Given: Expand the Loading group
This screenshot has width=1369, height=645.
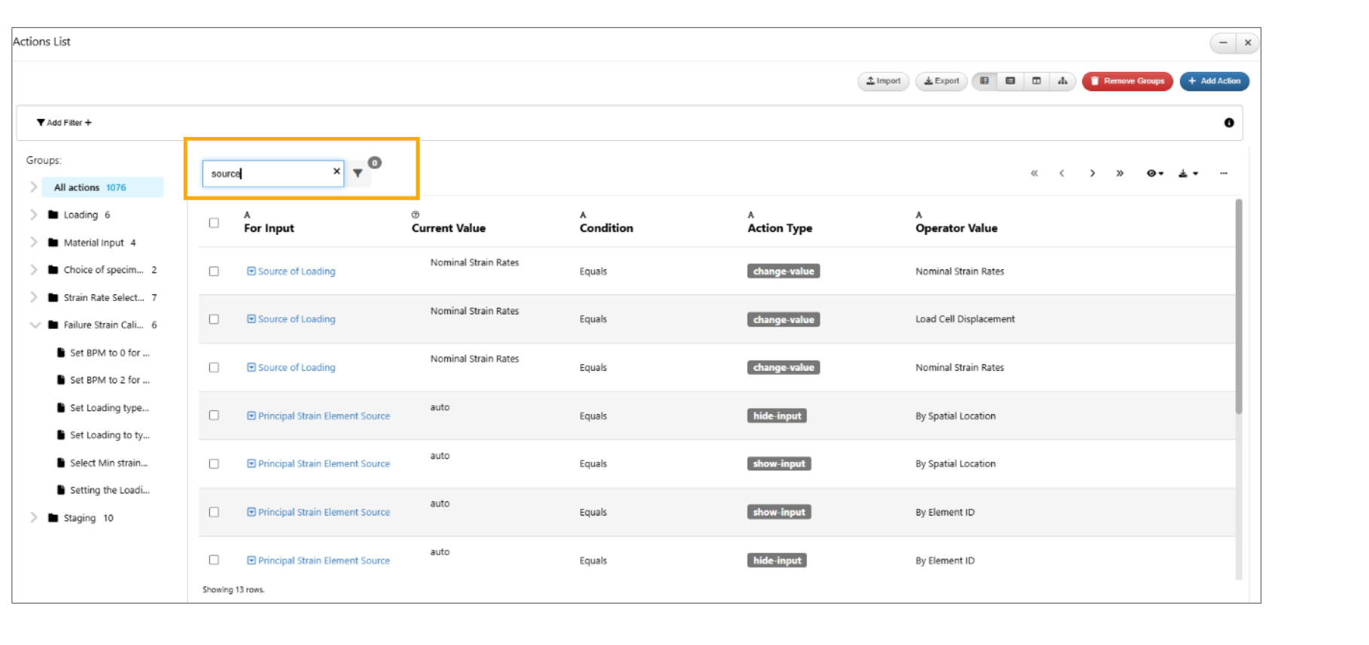Looking at the screenshot, I should (34, 215).
